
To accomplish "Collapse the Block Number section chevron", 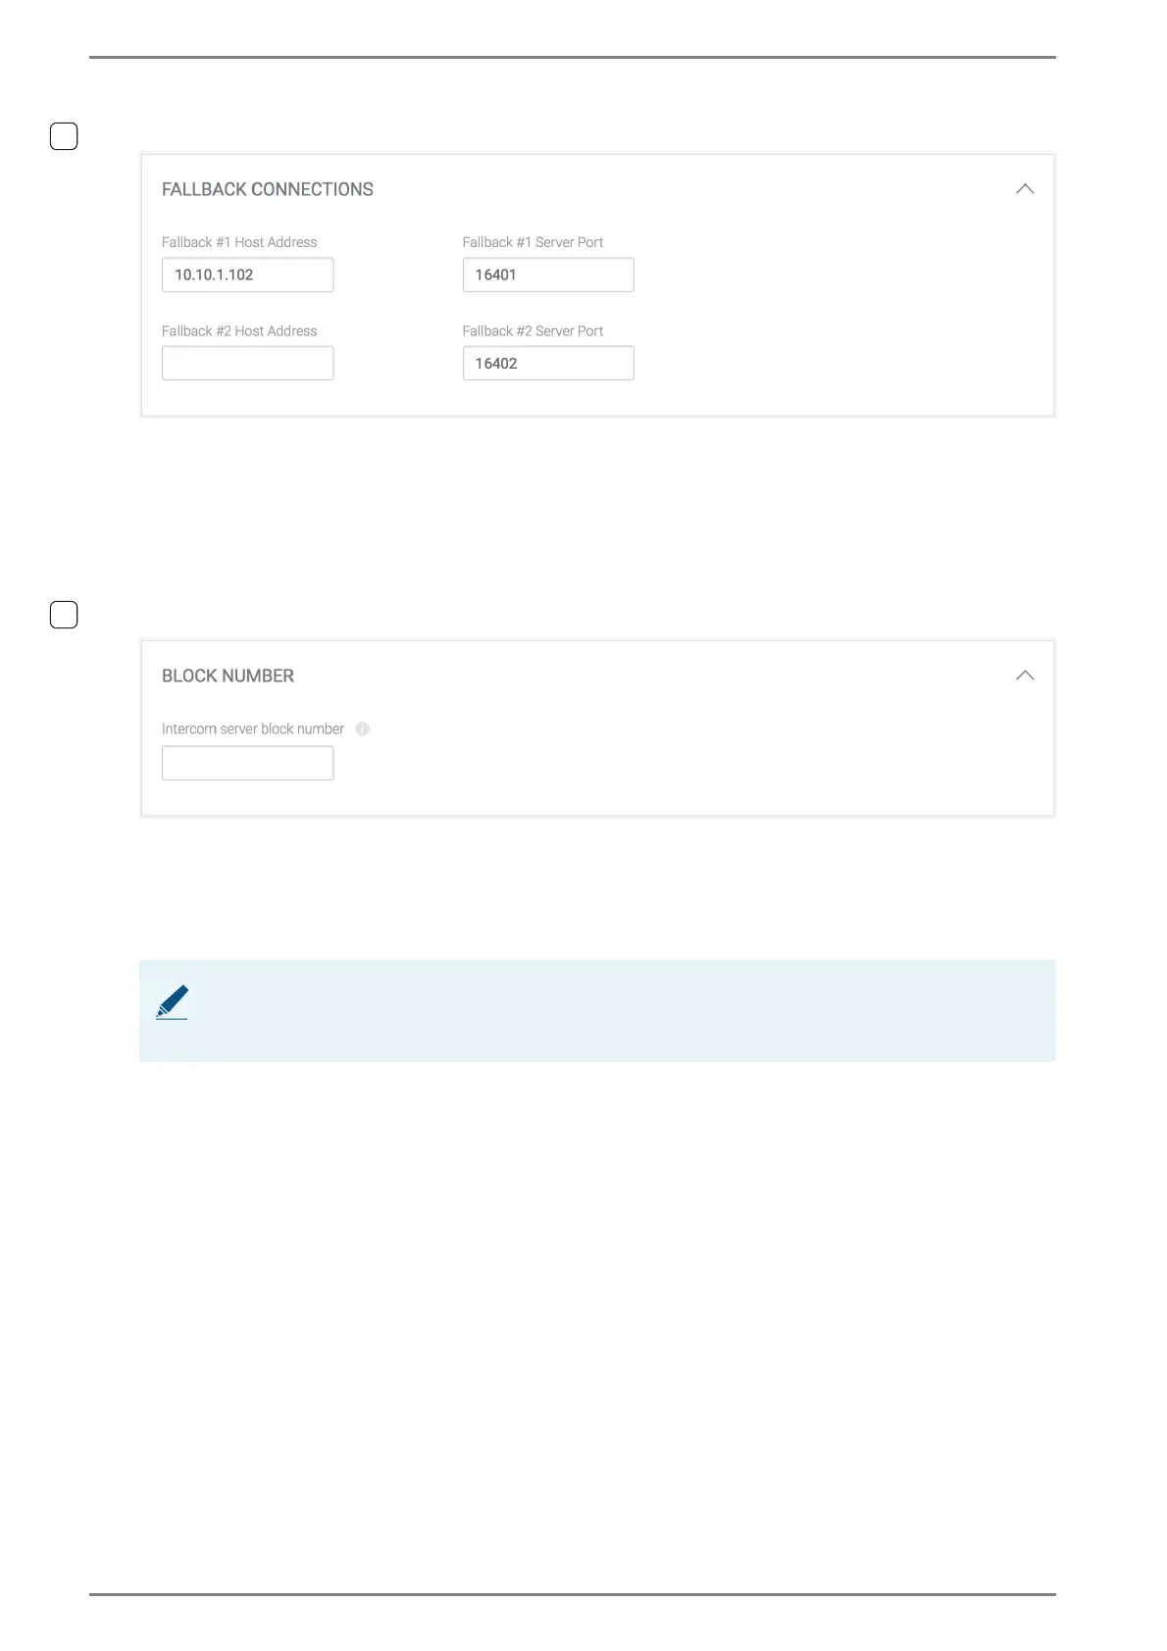I will [x=1025, y=675].
